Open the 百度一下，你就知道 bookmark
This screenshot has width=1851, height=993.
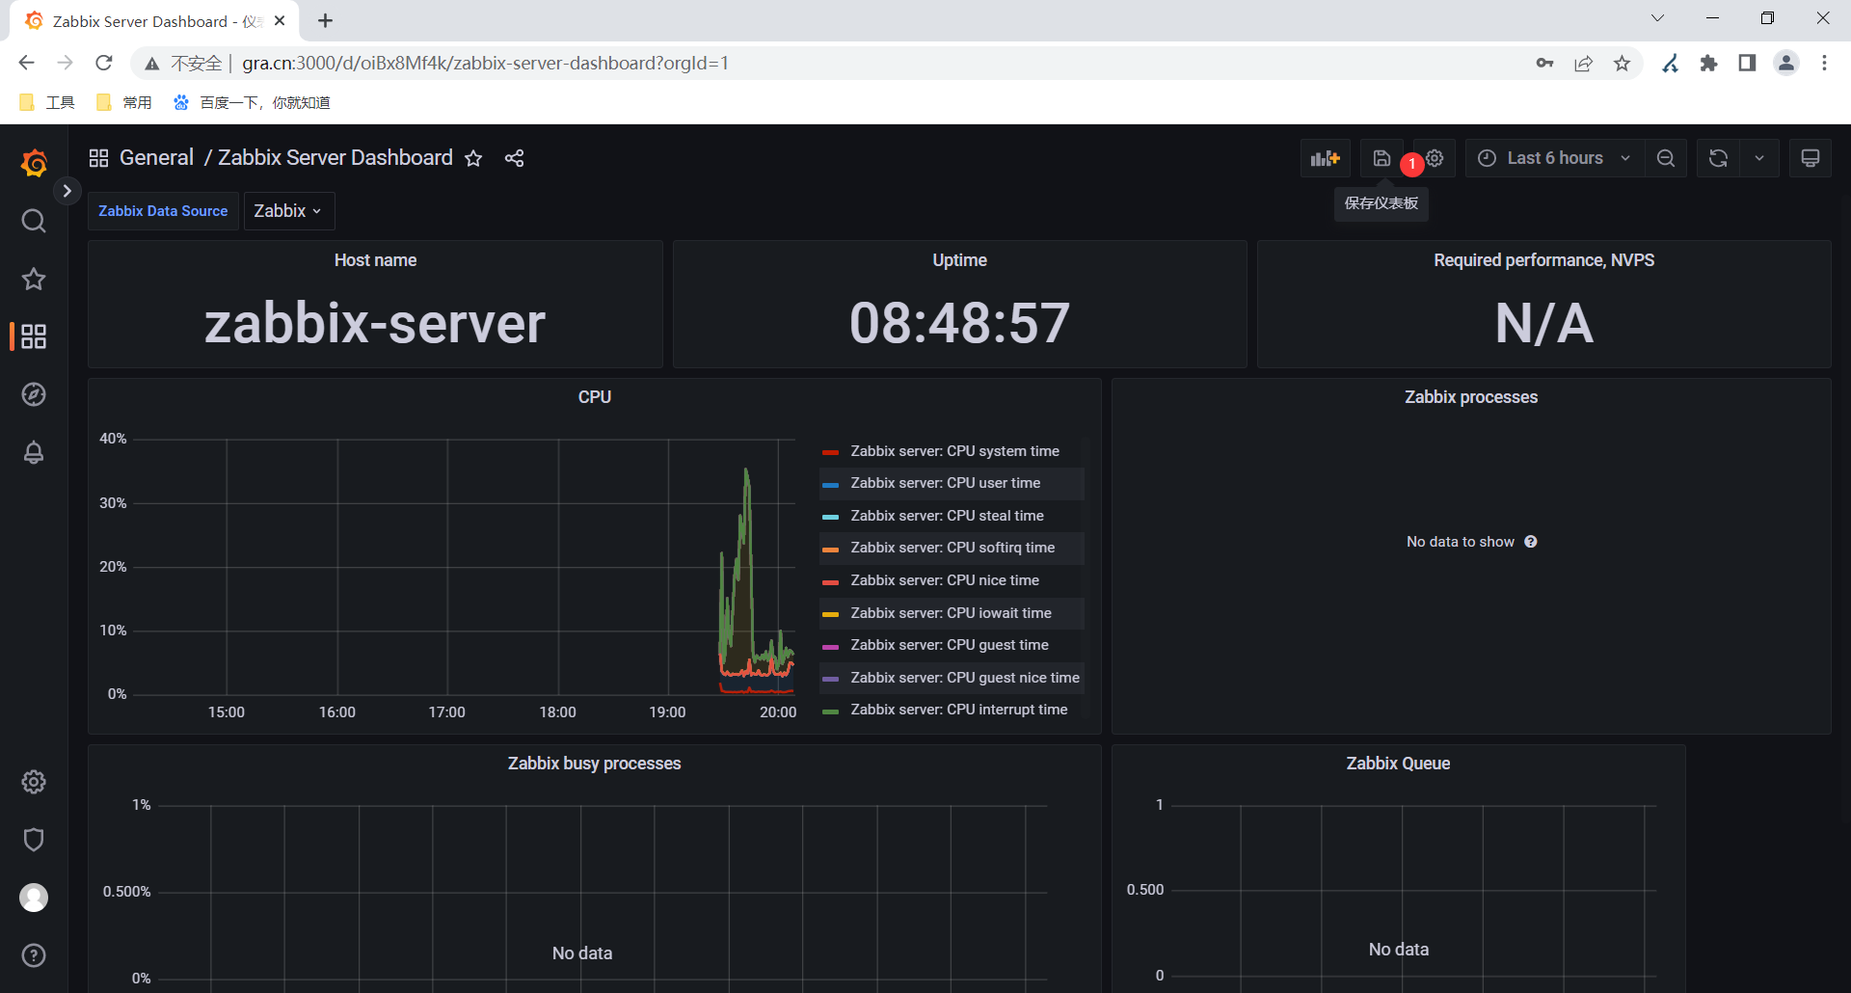click(x=252, y=103)
